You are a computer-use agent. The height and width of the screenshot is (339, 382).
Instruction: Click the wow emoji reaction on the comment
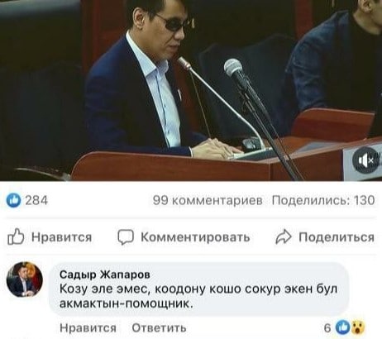[358, 327]
